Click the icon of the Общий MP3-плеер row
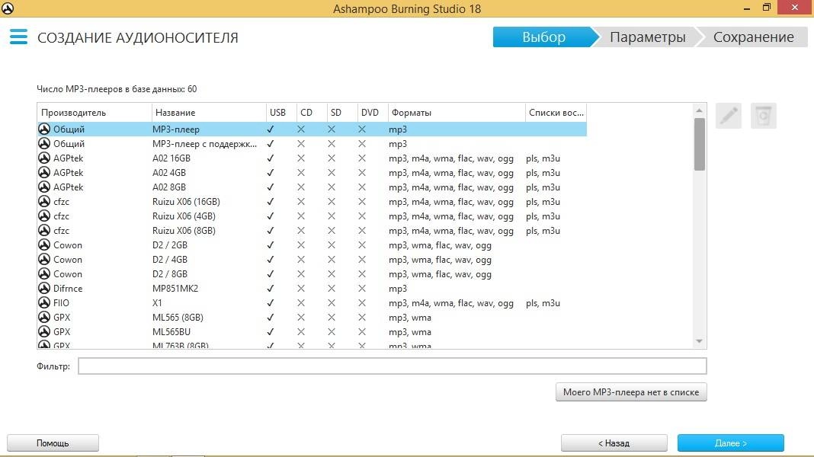Viewport: 814px width, 457px height. click(x=44, y=129)
